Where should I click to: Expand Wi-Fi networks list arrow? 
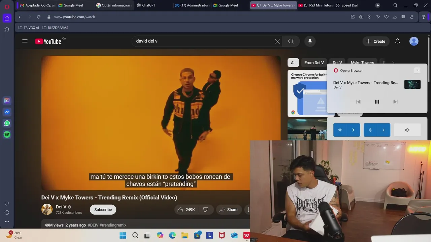point(353,130)
